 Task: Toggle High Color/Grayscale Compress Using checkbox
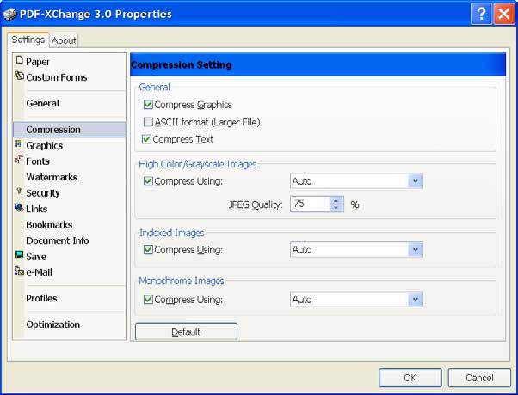148,181
